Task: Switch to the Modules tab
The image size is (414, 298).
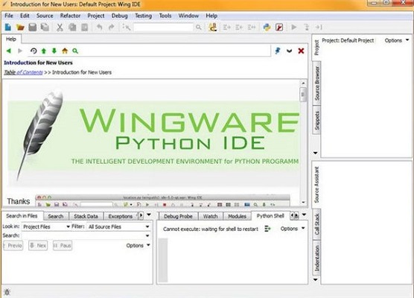Action: click(x=237, y=216)
